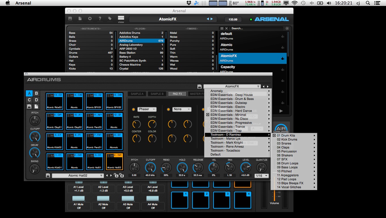386x218 pixels.
Task: Click the save preset icon in Arsenal toolbar
Action: coord(70,19)
